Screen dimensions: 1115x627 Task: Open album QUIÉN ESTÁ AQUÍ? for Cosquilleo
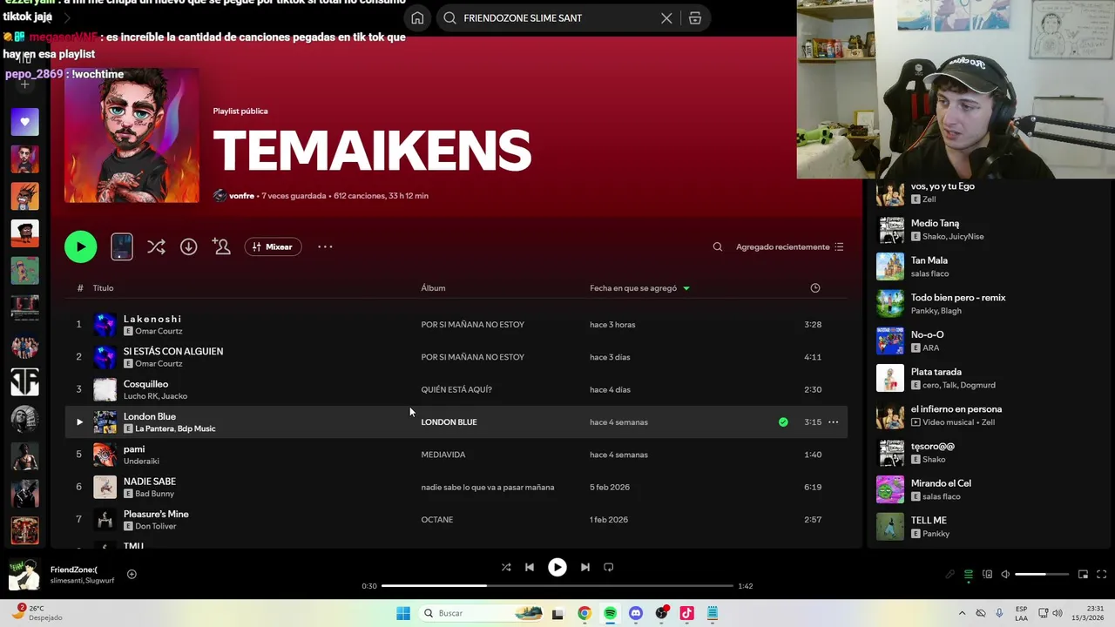click(456, 389)
